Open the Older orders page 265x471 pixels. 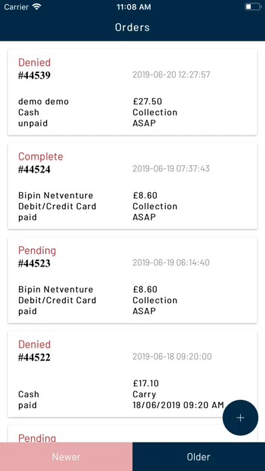coord(199,457)
